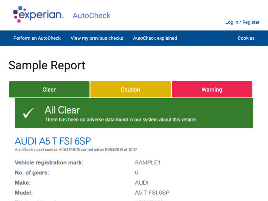Click the AutoCheck report number line

[x=76, y=150]
